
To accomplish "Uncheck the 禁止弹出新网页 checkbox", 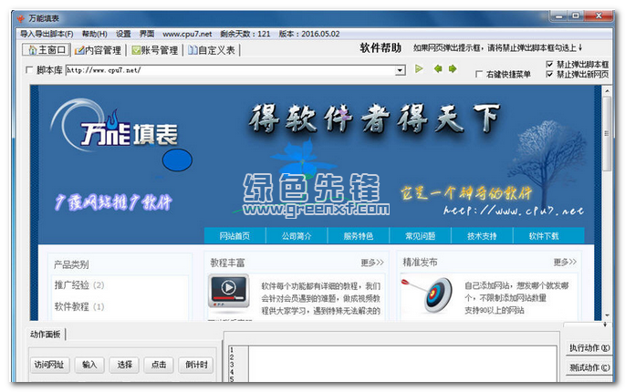I will point(549,74).
